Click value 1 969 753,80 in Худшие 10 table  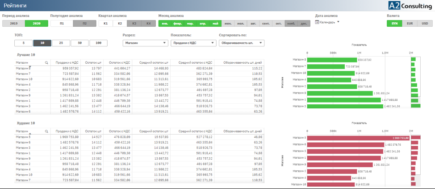(x=69, y=137)
